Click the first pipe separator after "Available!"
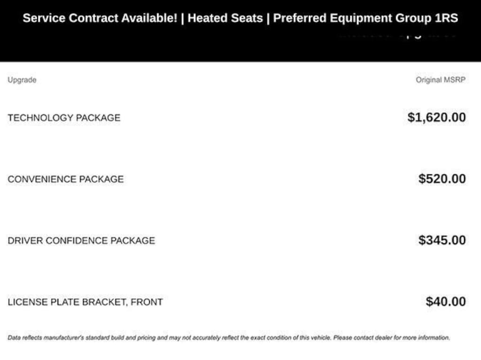The image size is (481, 360). click(182, 18)
